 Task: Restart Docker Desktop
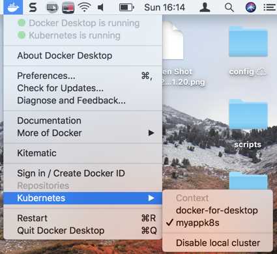tap(83, 218)
